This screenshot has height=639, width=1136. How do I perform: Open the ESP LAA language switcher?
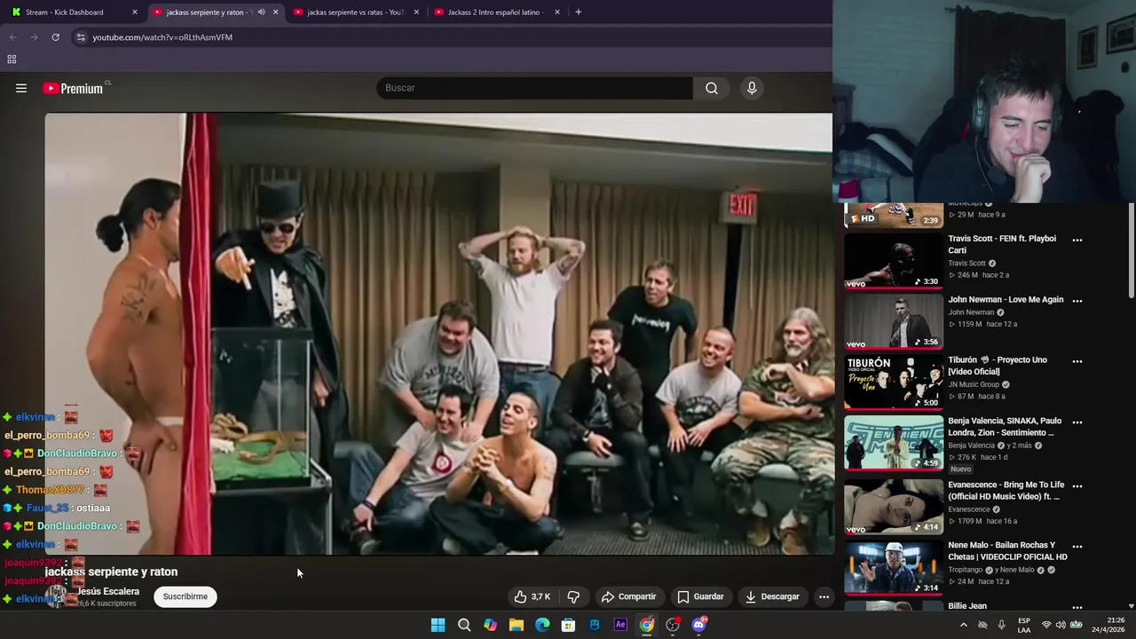[x=1024, y=625]
